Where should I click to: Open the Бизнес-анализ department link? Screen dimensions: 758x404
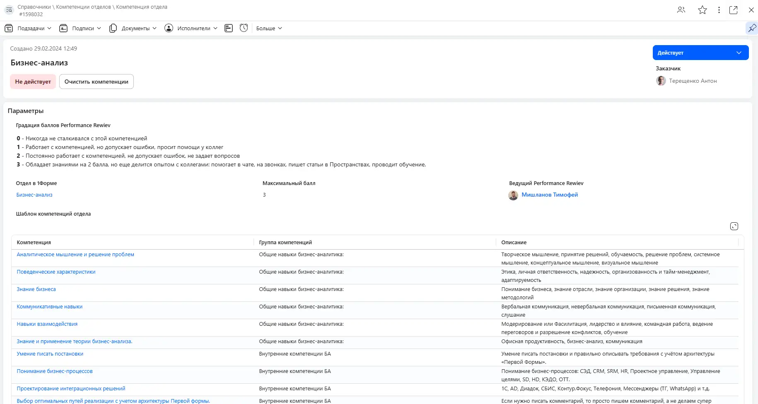coord(34,195)
